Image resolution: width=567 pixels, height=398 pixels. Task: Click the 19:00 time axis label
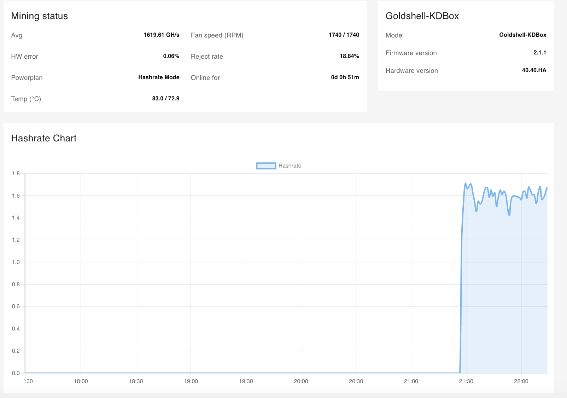click(191, 381)
